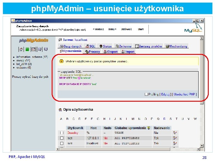Select the Uprawnienia tab
Image resolution: width=215 pixels, height=161 pixels.
(x=70, y=51)
